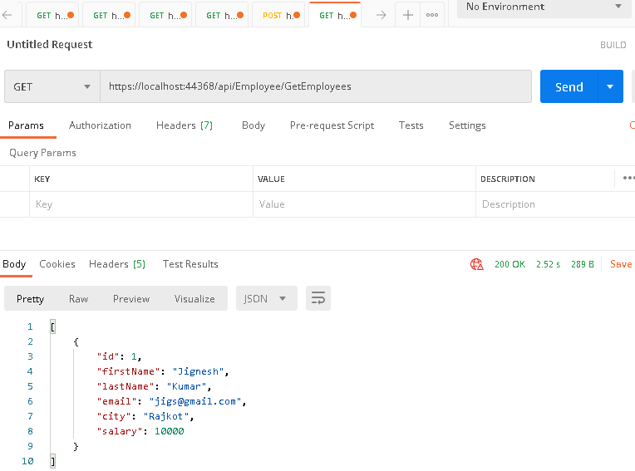
Task: Open the Pre-request Script tab
Action: click(332, 125)
